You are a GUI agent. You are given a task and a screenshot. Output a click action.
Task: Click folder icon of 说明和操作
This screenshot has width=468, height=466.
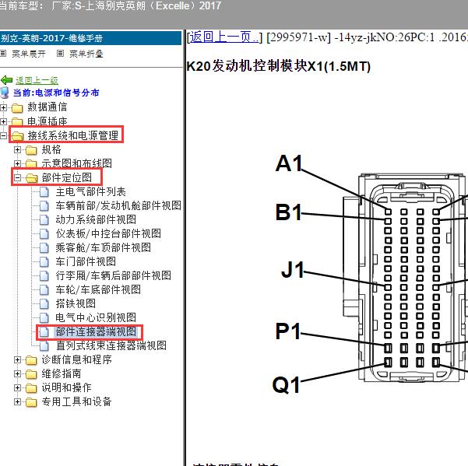point(31,388)
